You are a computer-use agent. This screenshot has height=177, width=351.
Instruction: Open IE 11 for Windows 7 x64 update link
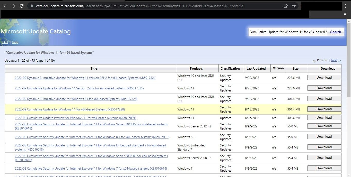click(91, 169)
